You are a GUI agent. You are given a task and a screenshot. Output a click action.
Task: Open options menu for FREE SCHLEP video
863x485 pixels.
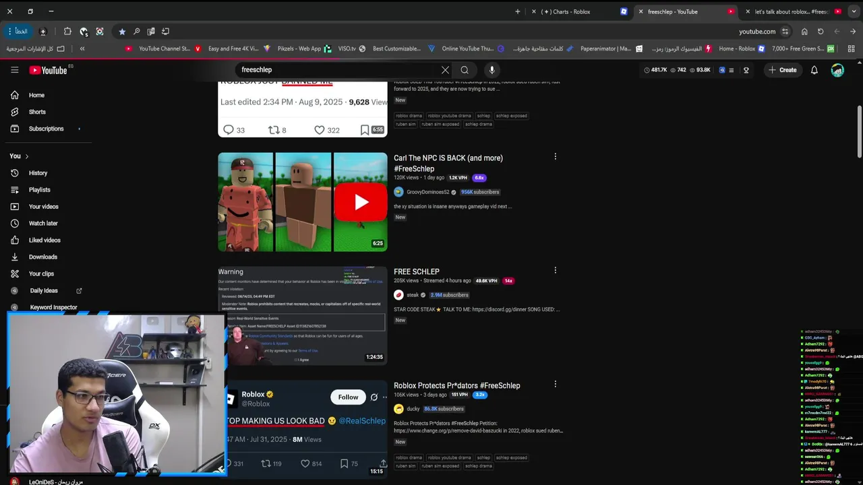(x=555, y=270)
